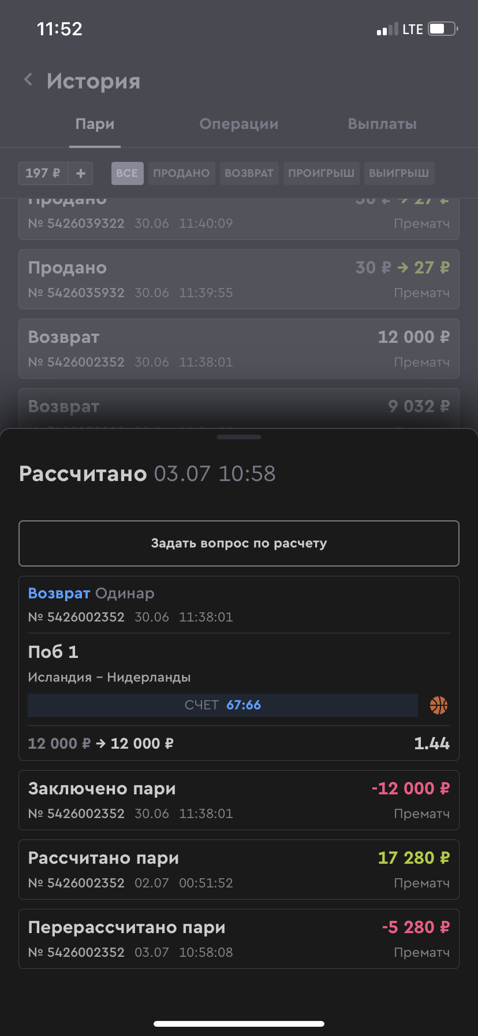The height and width of the screenshot is (1036, 478).
Task: Enable the ПРОИГРЫШ filter
Action: click(x=321, y=173)
